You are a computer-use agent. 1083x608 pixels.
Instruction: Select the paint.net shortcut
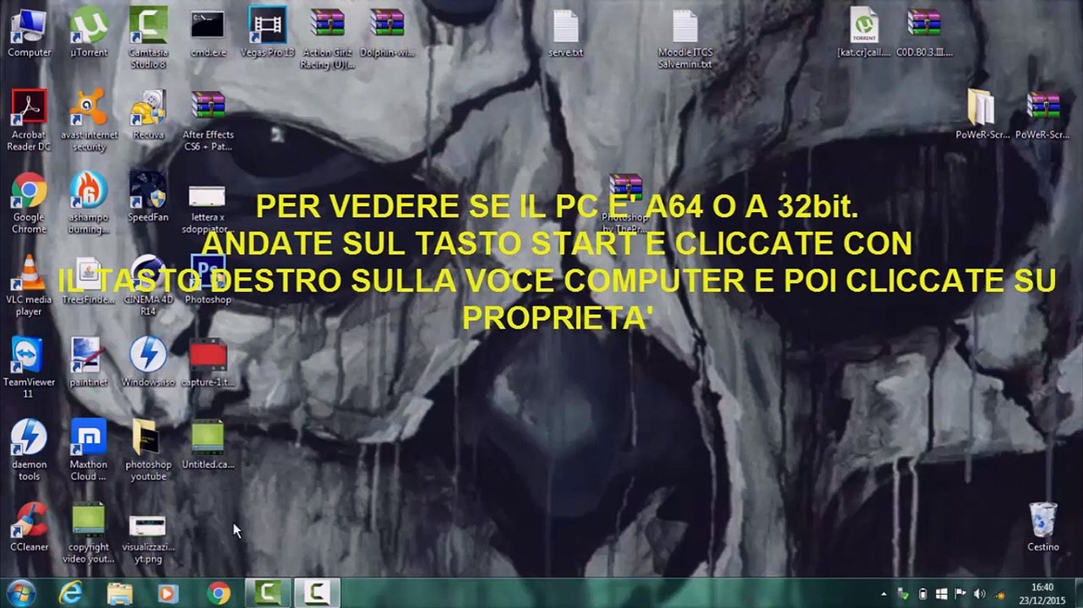pos(88,361)
